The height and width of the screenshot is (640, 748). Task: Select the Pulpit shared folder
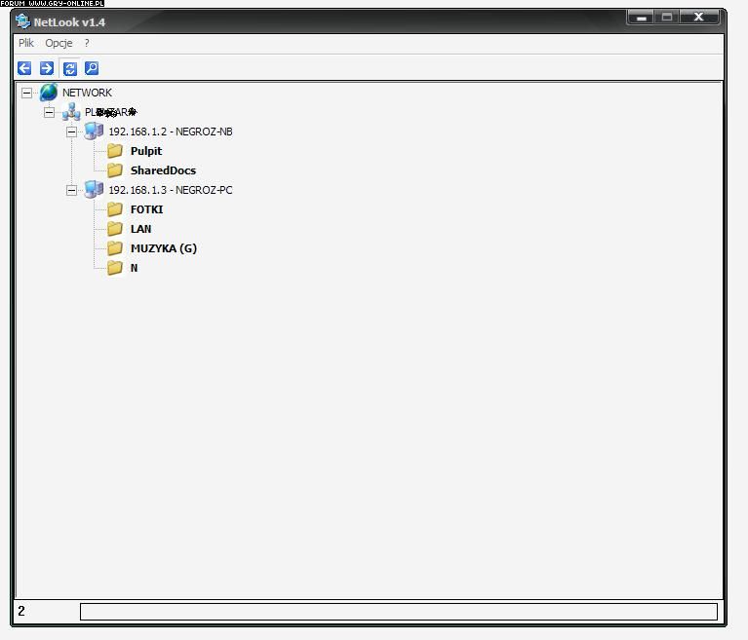[145, 151]
